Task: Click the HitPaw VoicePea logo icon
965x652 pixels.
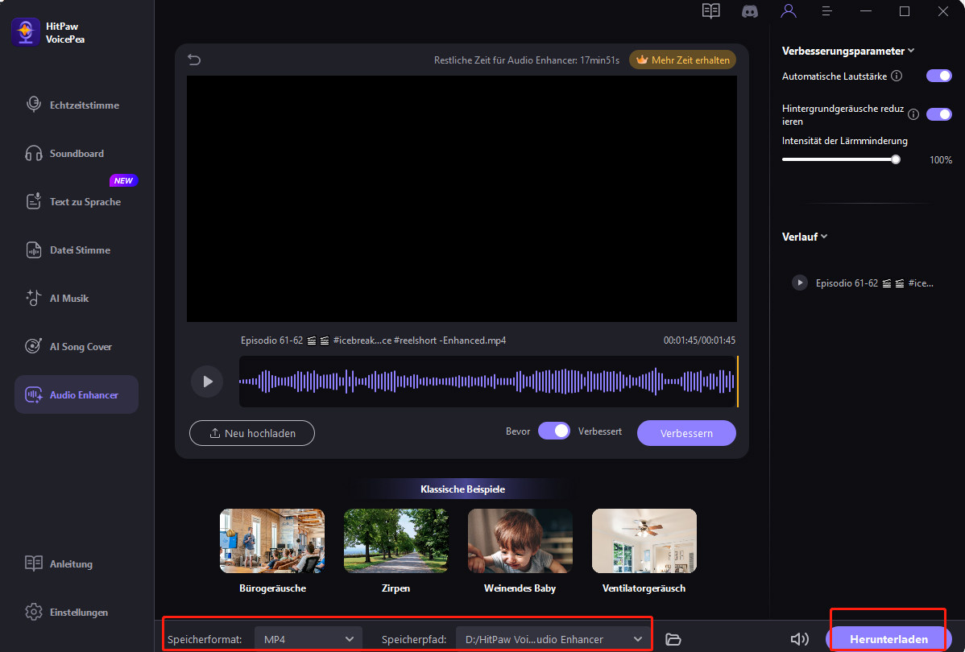Action: [x=25, y=32]
